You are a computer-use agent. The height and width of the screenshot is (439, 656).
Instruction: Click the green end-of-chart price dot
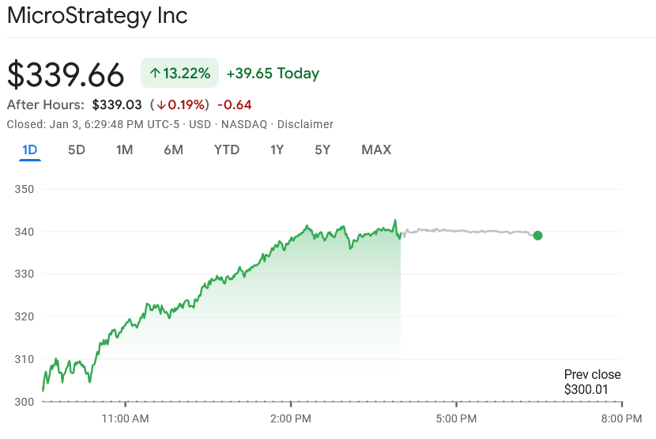pyautogui.click(x=537, y=235)
